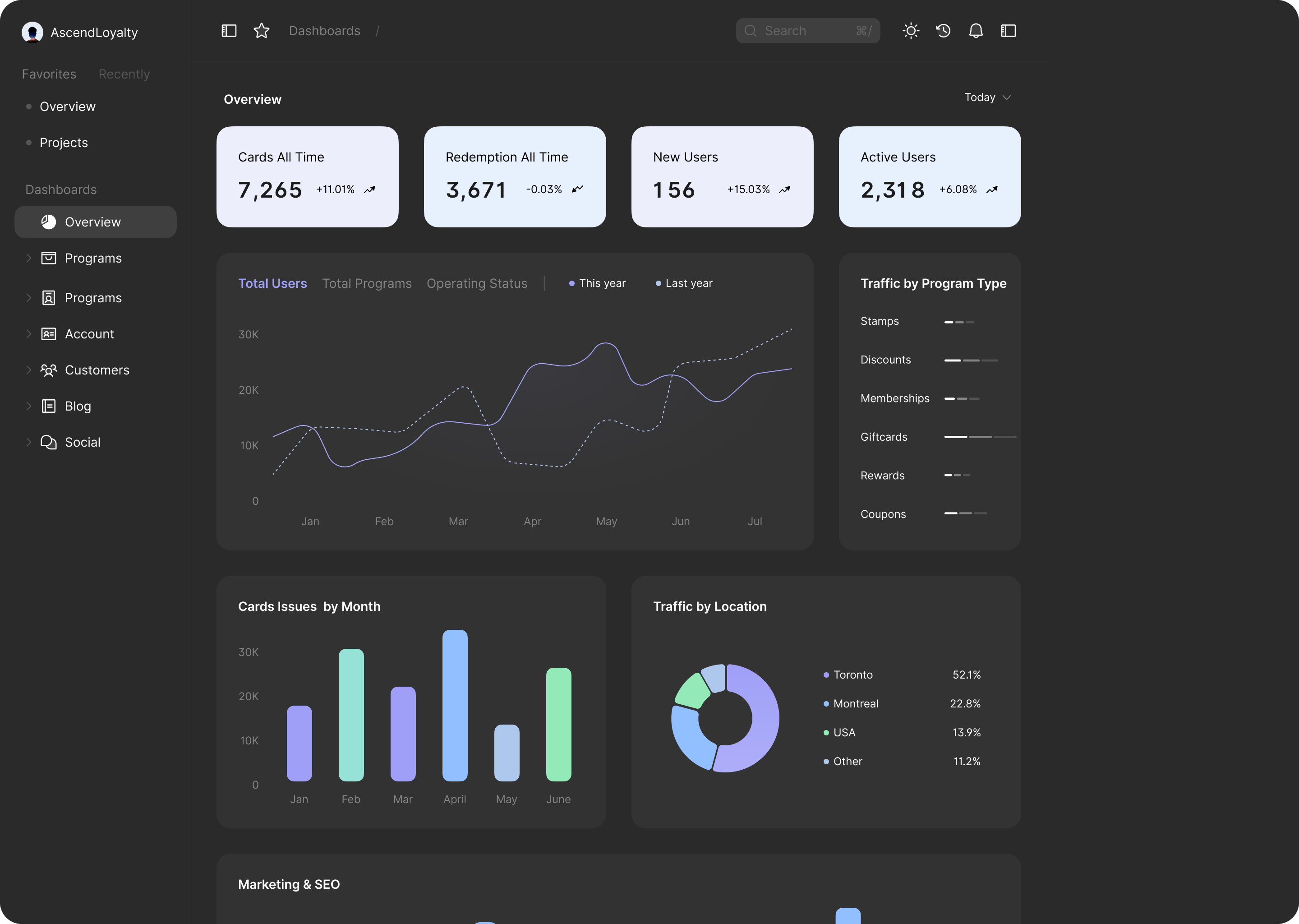View recent history clock icon
This screenshot has height=924, width=1299.
[943, 30]
